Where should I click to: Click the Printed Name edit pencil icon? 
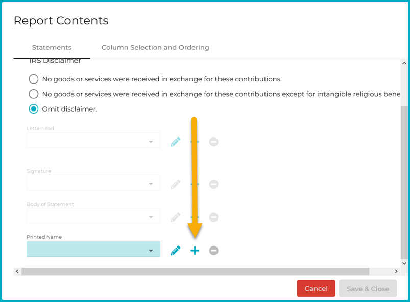[176, 251]
